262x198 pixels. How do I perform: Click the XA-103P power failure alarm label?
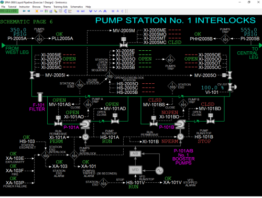[15, 183]
